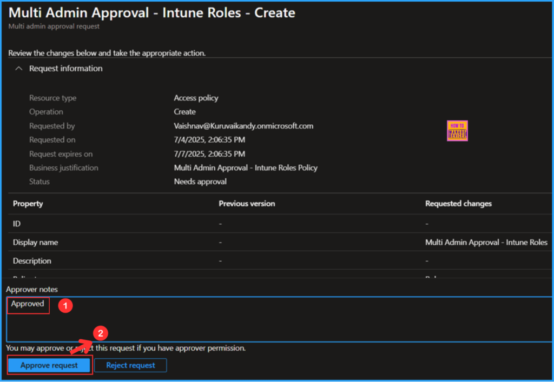The image size is (554, 382).
Task: Click the Business justification label
Action: [x=64, y=168]
